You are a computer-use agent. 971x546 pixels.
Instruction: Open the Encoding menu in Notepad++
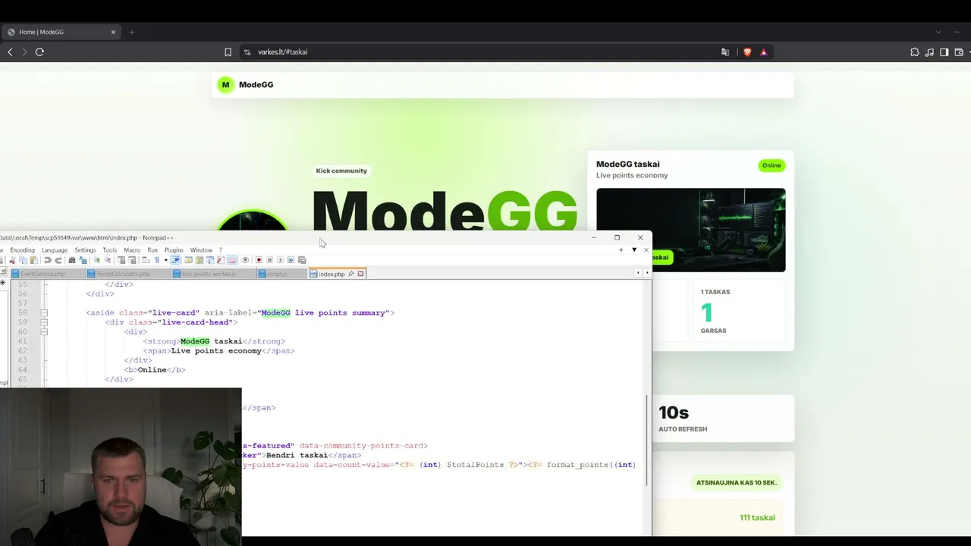click(22, 250)
